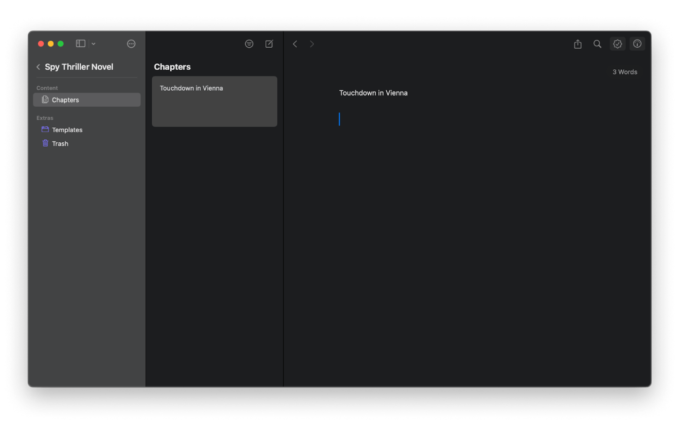The width and height of the screenshot is (677, 427).
Task: Create a new sheet with compose icon
Action: click(x=269, y=44)
